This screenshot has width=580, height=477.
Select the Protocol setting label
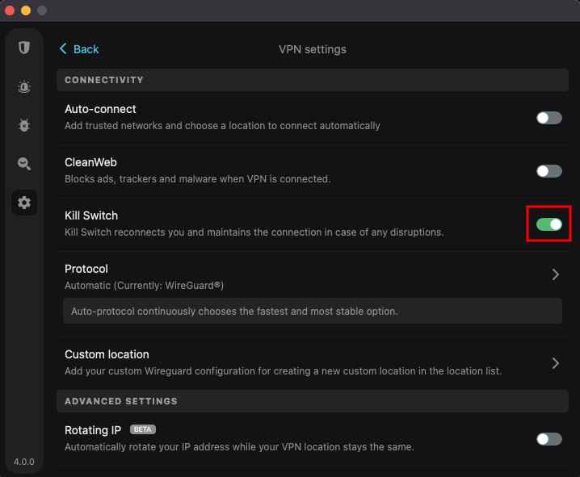click(x=86, y=269)
